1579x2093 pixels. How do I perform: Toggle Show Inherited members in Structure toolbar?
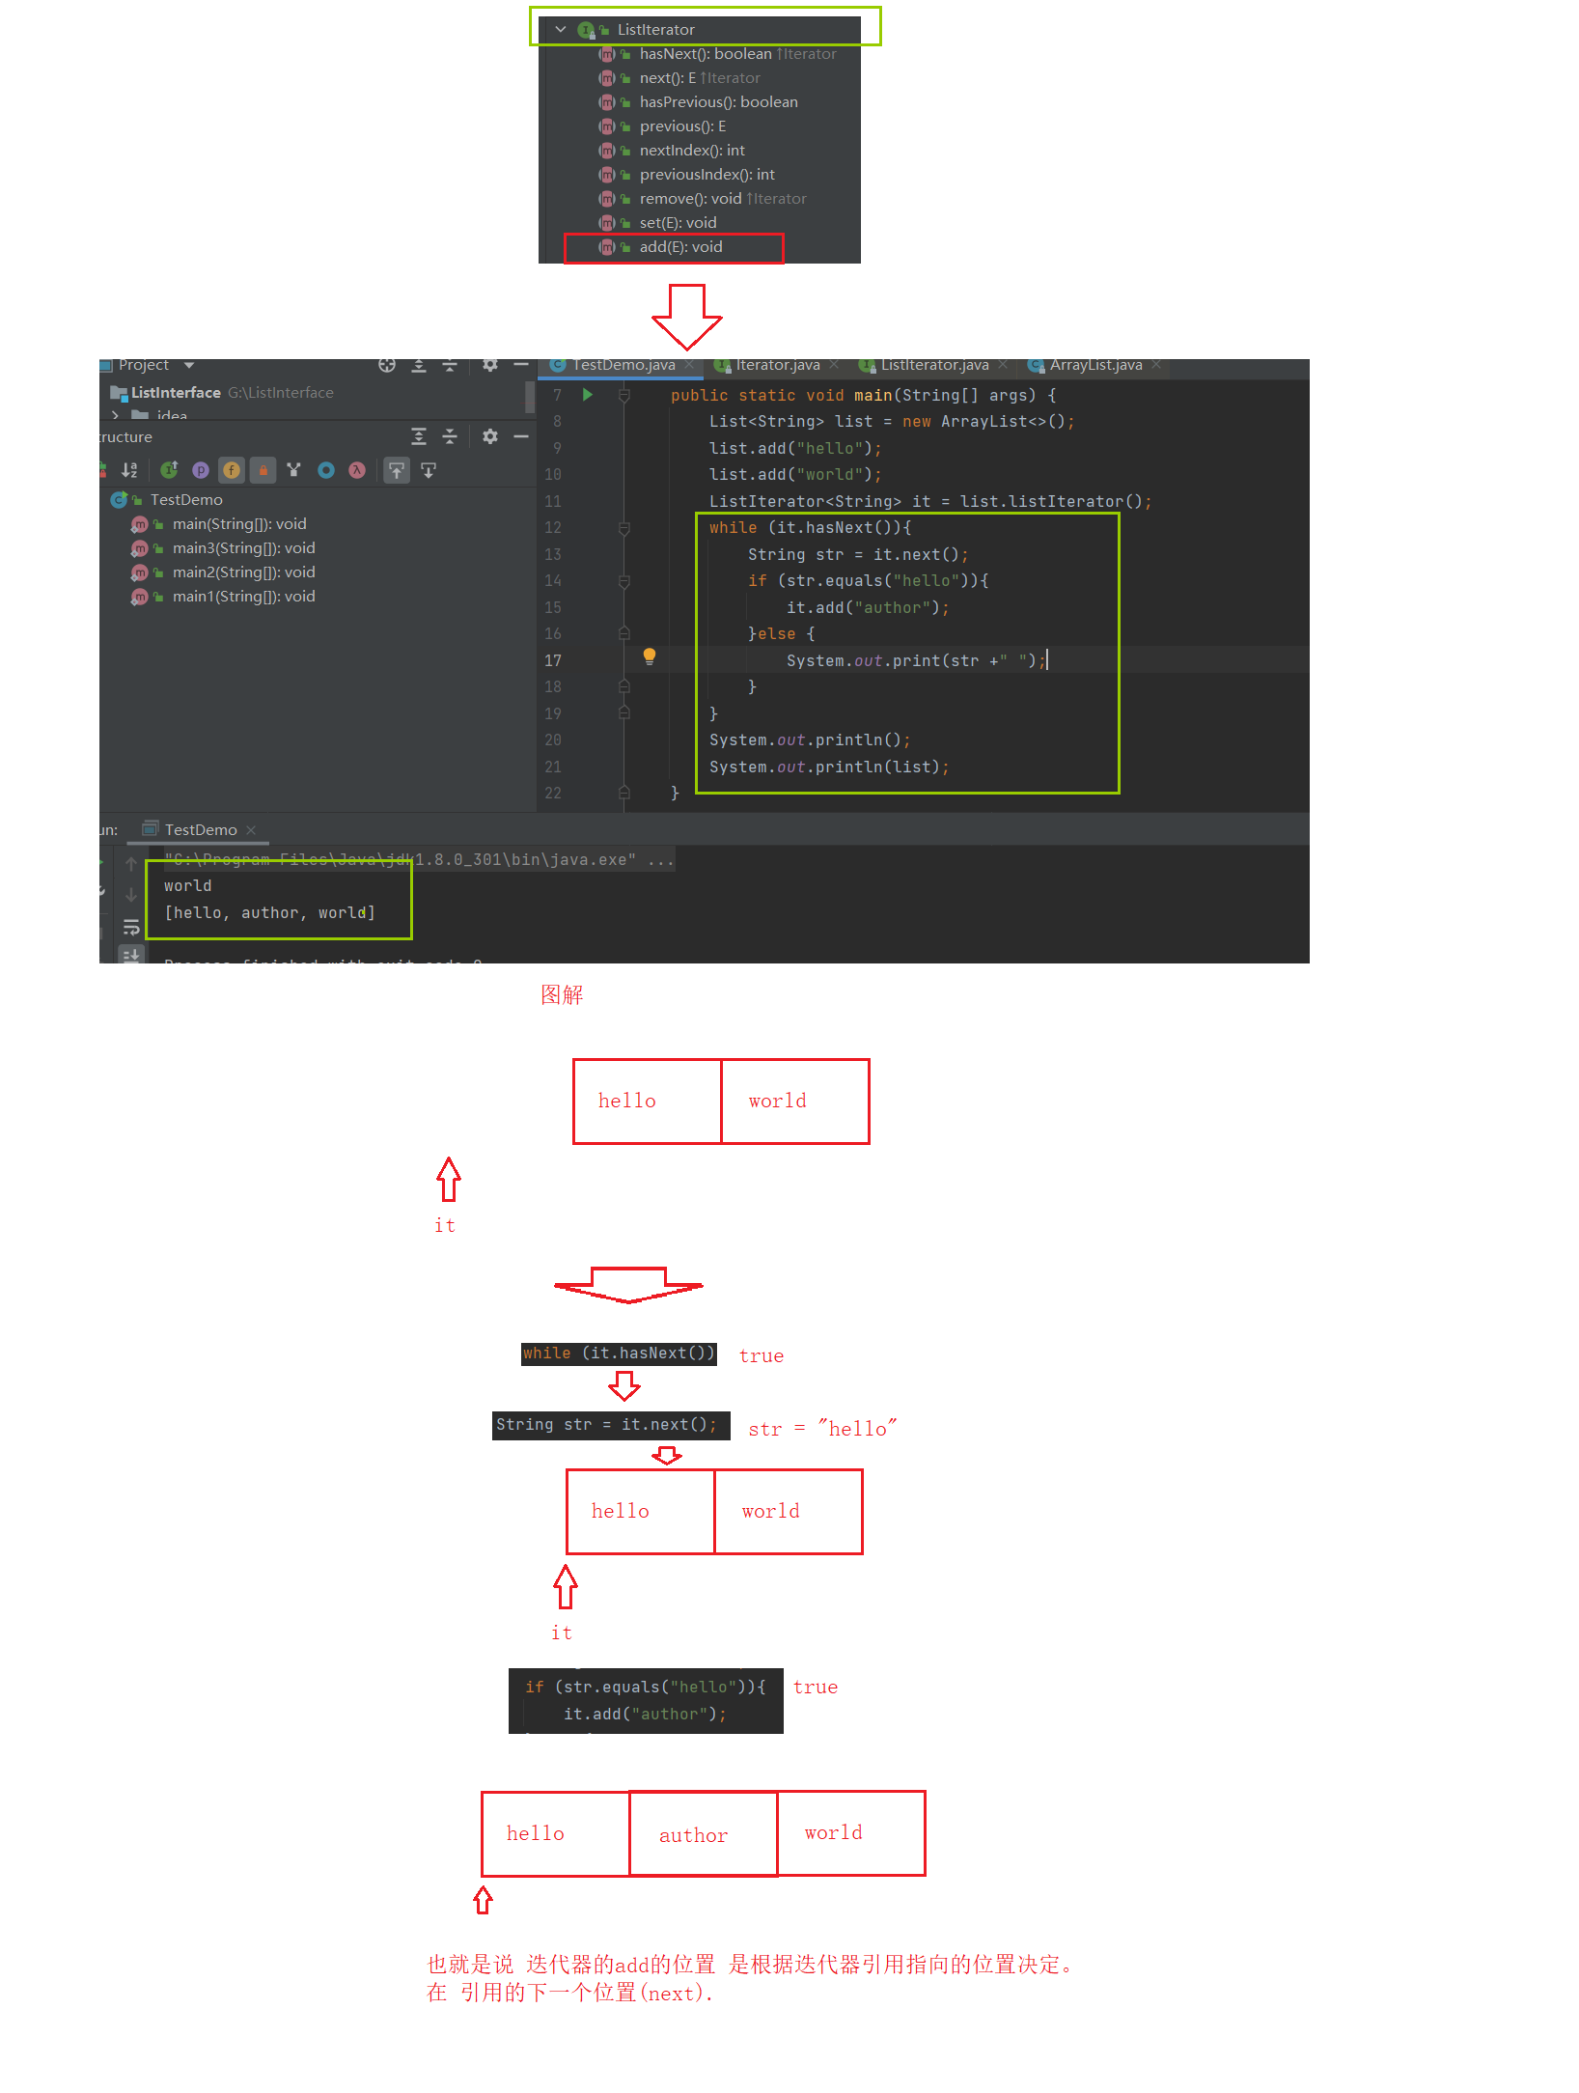[170, 470]
